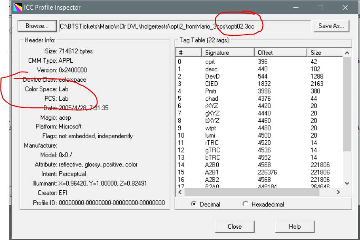Click the Close button at bottom
Image resolution: width=360 pixels, height=240 pixels.
point(235,227)
